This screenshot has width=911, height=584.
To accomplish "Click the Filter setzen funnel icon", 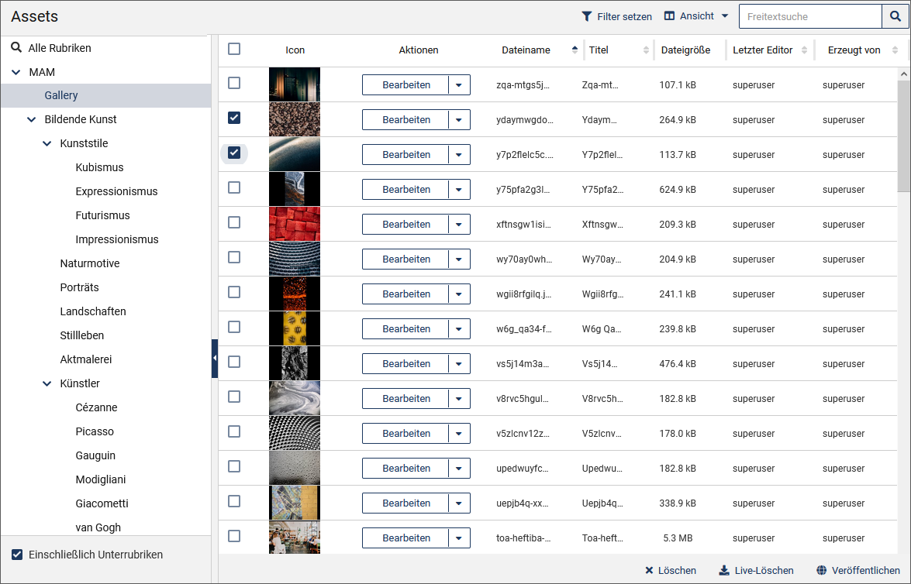I will tap(587, 16).
